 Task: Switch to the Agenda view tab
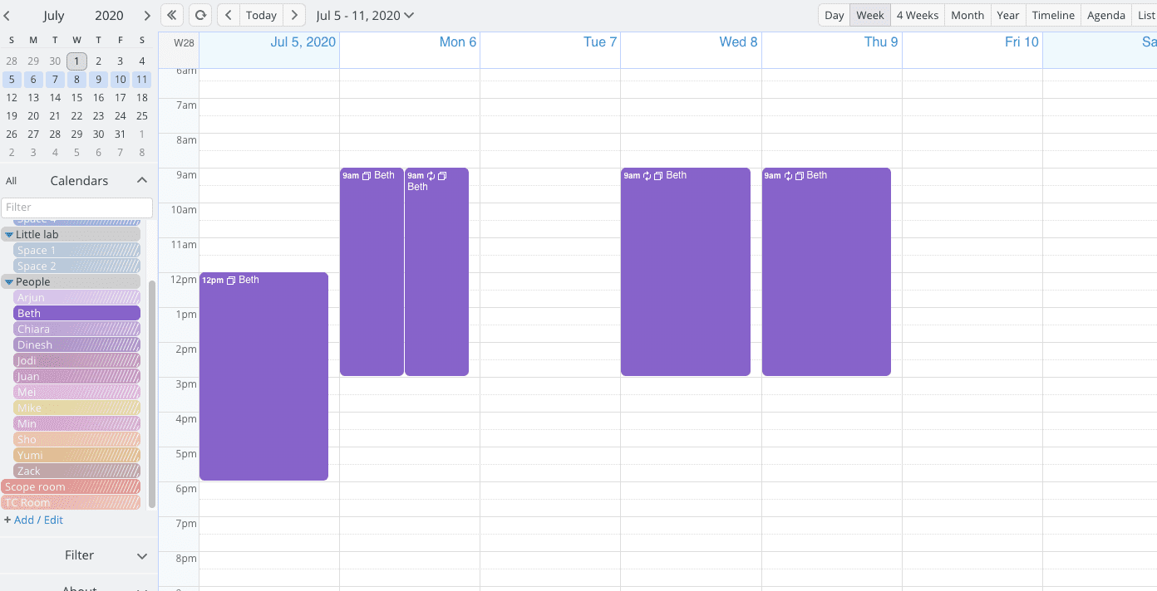point(1105,15)
